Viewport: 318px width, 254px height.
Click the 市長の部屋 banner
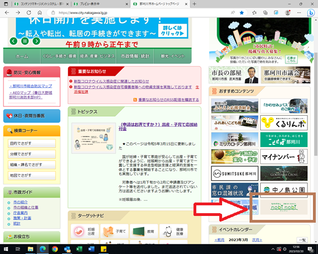tap(234, 75)
